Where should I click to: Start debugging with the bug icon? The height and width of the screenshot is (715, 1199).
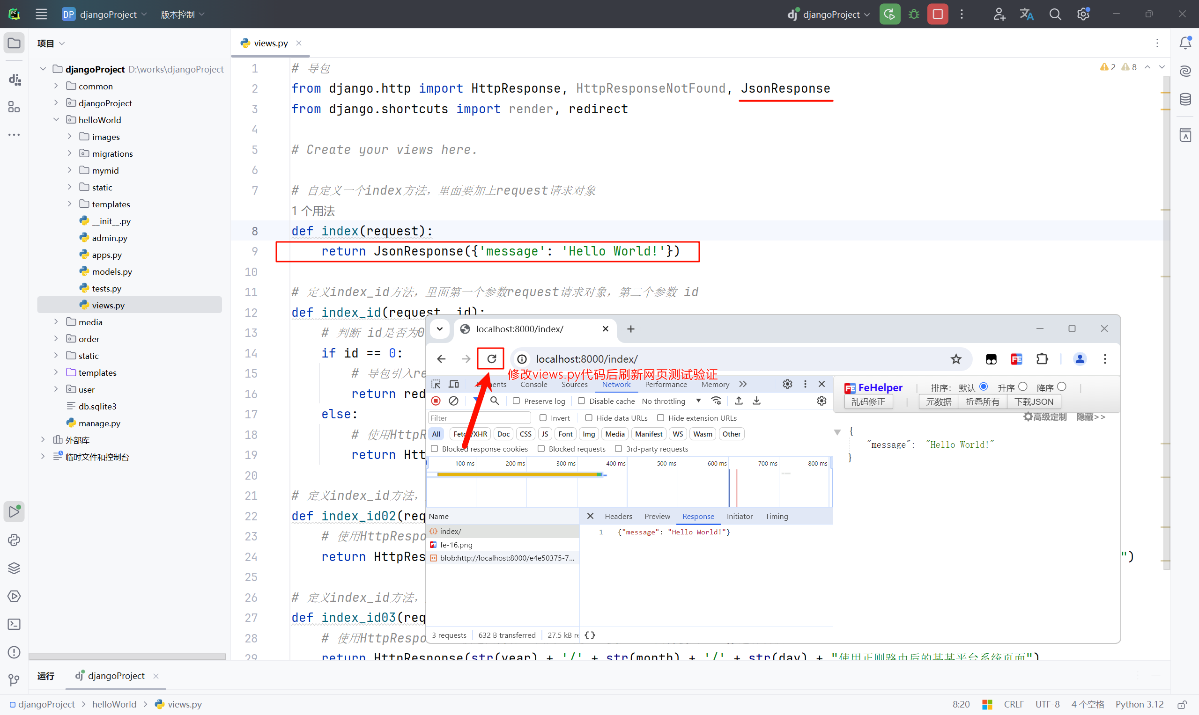click(914, 14)
